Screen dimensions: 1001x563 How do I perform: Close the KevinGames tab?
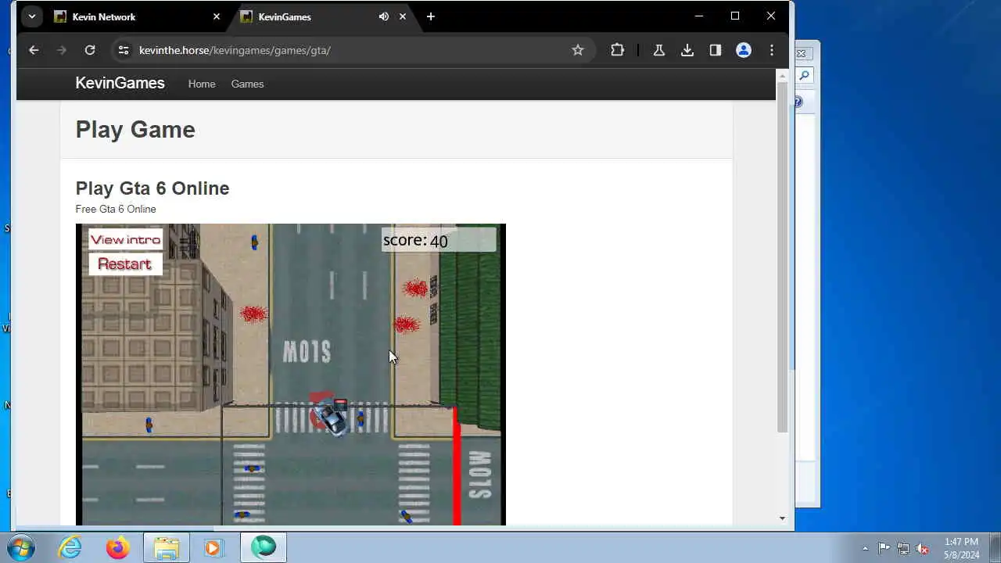pyautogui.click(x=403, y=16)
